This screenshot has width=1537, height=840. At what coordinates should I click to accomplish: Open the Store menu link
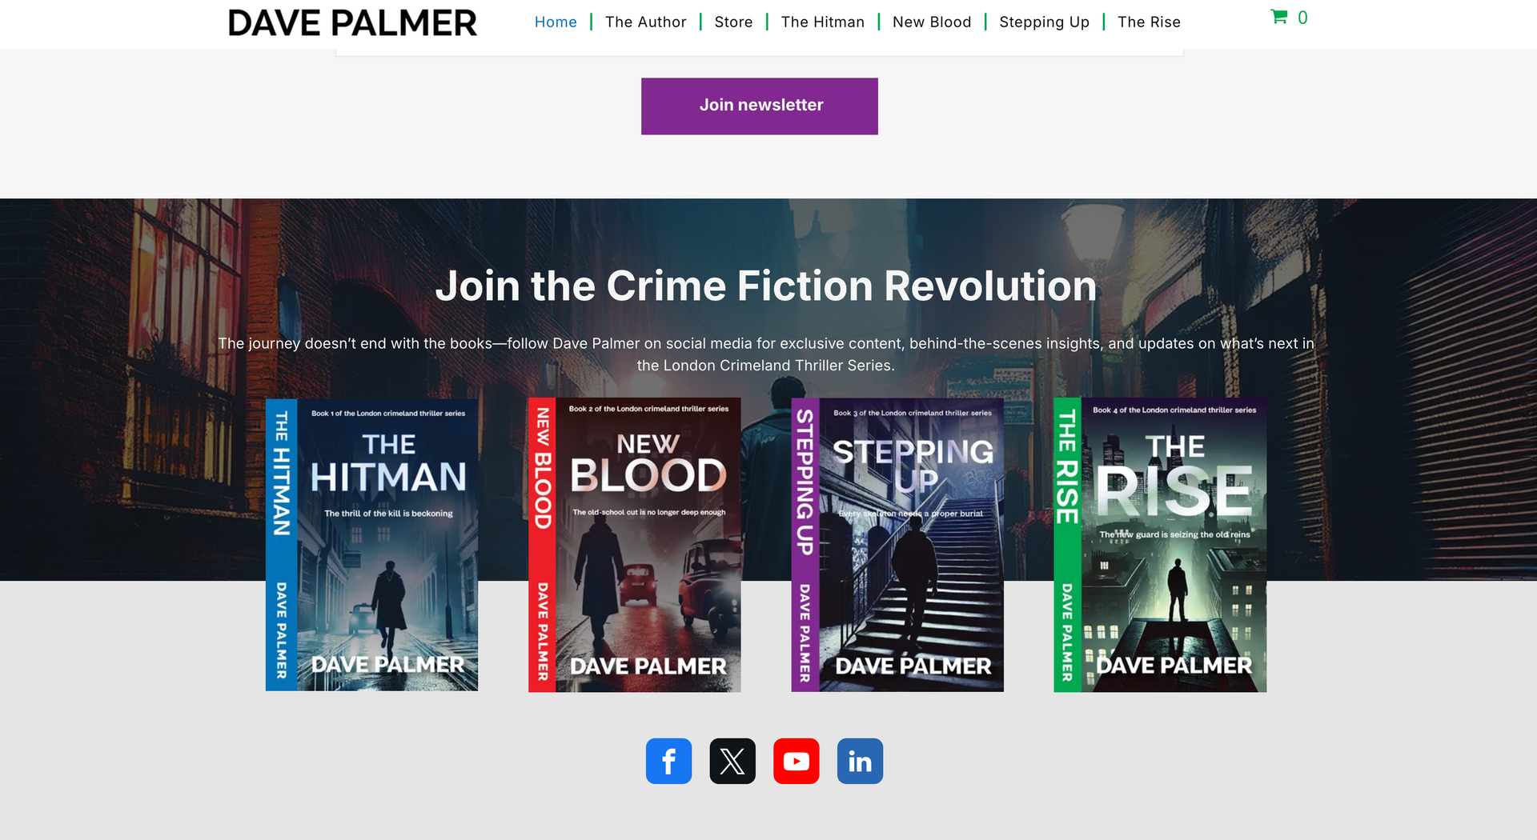[733, 22]
